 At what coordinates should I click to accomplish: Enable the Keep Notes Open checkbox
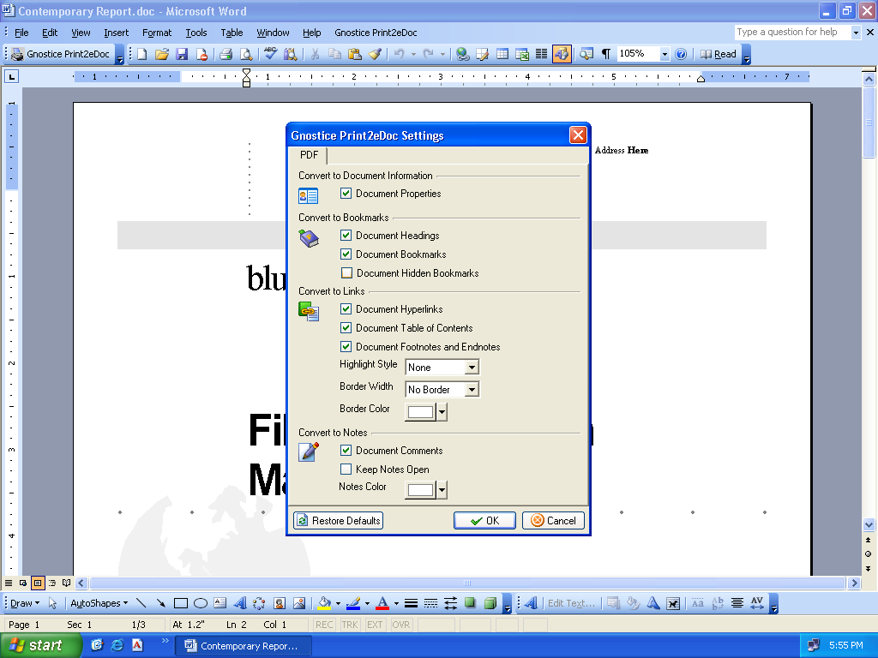pyautogui.click(x=346, y=469)
